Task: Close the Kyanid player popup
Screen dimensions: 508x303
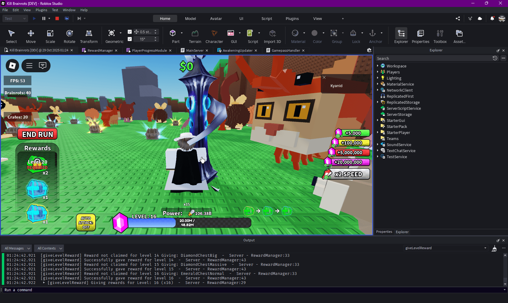Action: (x=324, y=77)
